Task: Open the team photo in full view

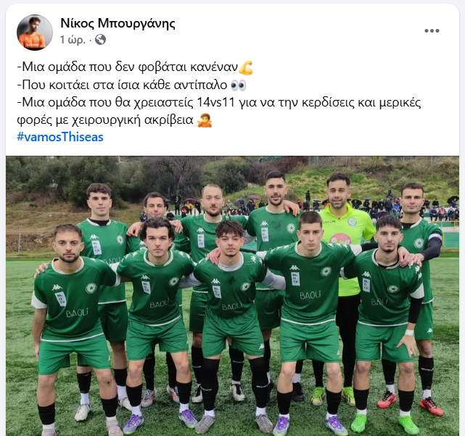Action: pyautogui.click(x=232, y=296)
